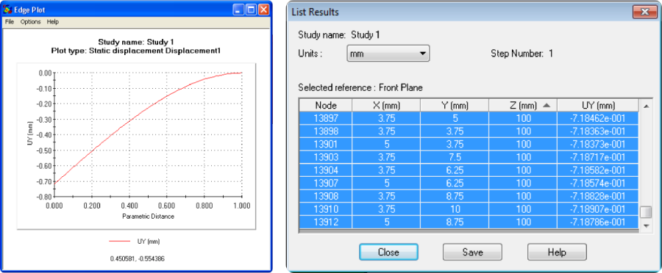Click the Parametric Distance axis label
This screenshot has width=662, height=273.
tap(148, 216)
